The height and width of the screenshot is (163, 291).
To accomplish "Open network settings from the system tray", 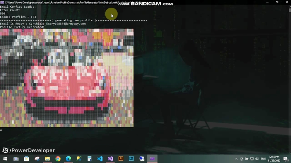I will click(x=252, y=159).
